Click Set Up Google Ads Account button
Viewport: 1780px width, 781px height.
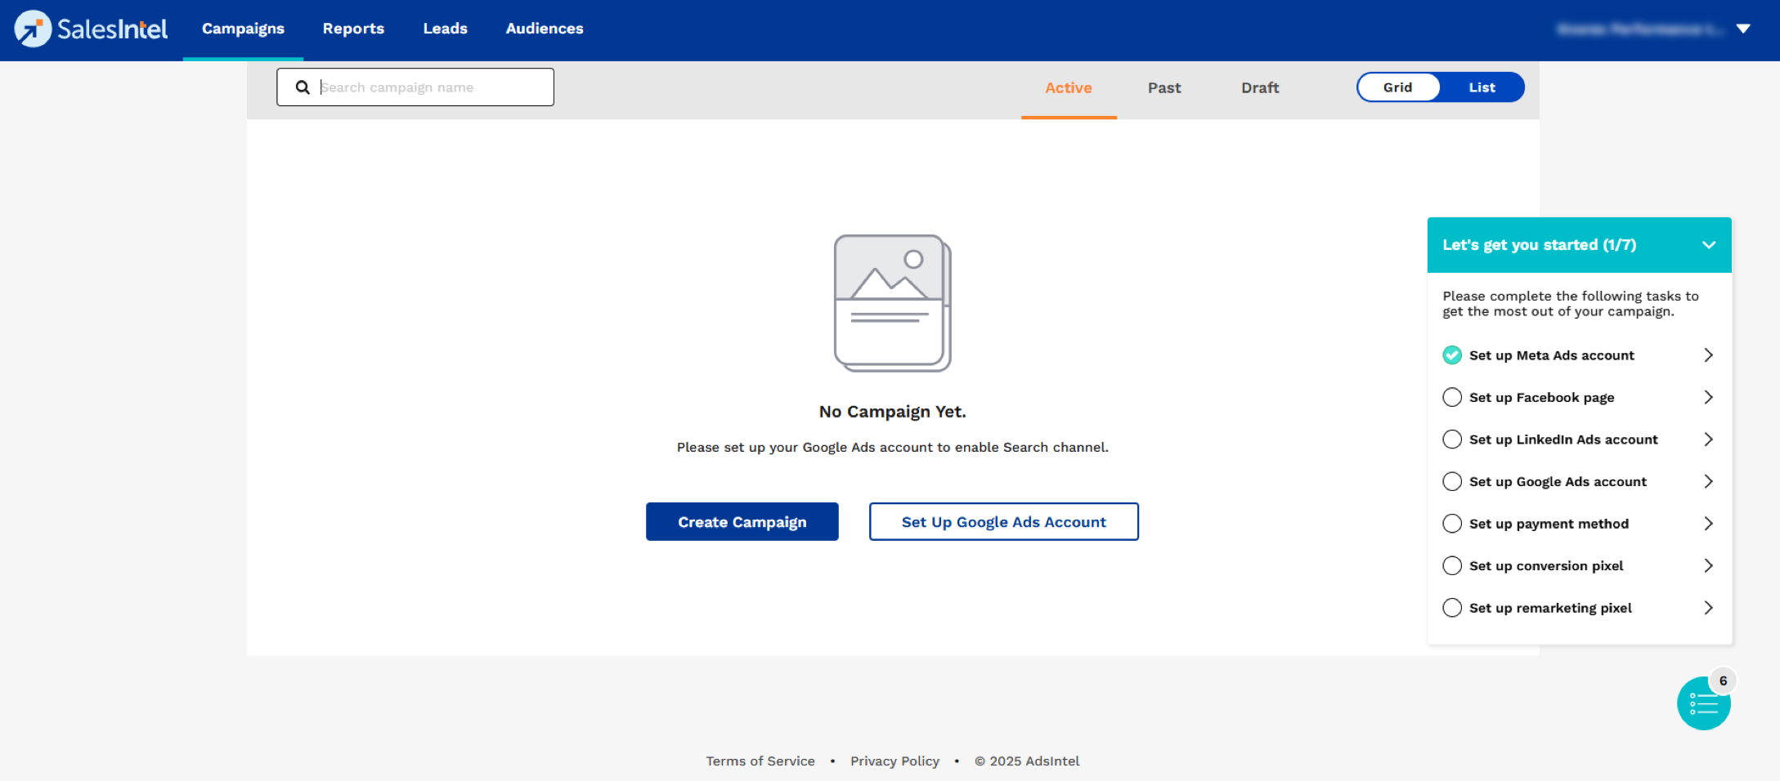click(x=1003, y=522)
